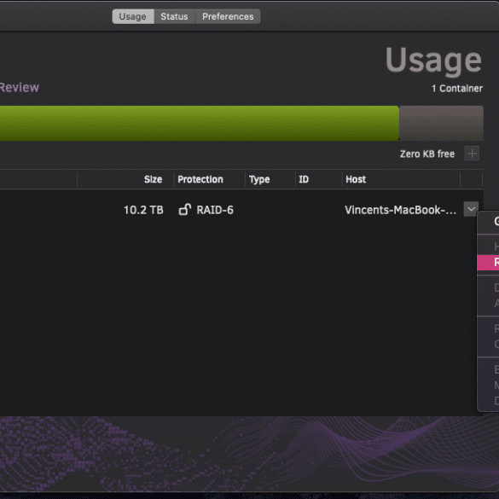This screenshot has width=499, height=499.
Task: Click the plus icon beside Zero KB free
Action: coord(472,154)
